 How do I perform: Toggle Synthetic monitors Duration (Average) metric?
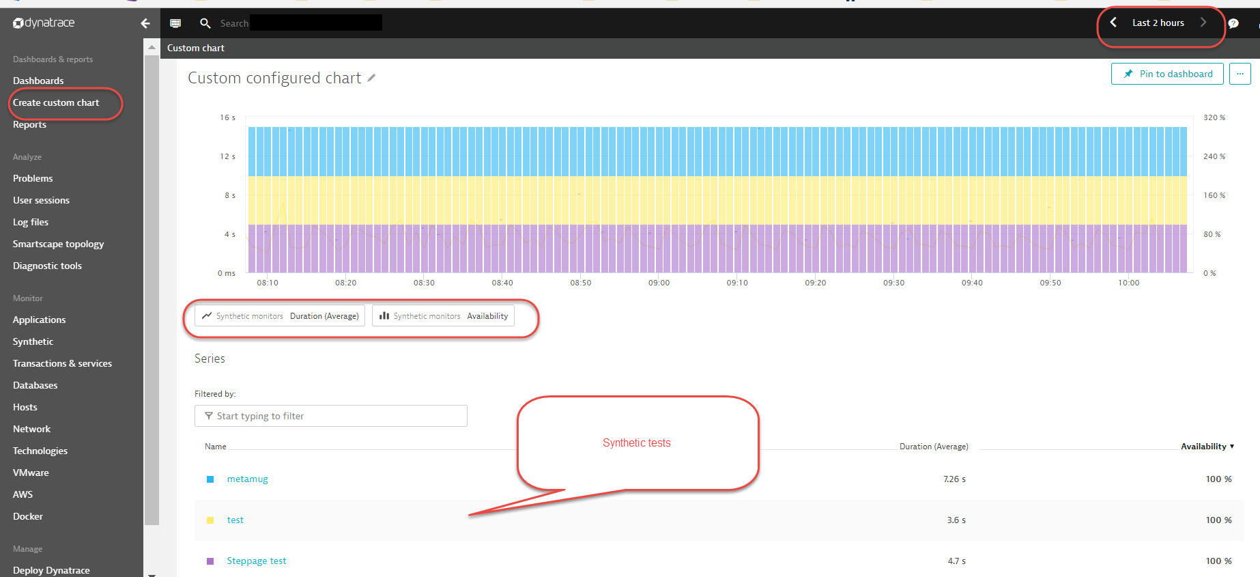pyautogui.click(x=280, y=316)
